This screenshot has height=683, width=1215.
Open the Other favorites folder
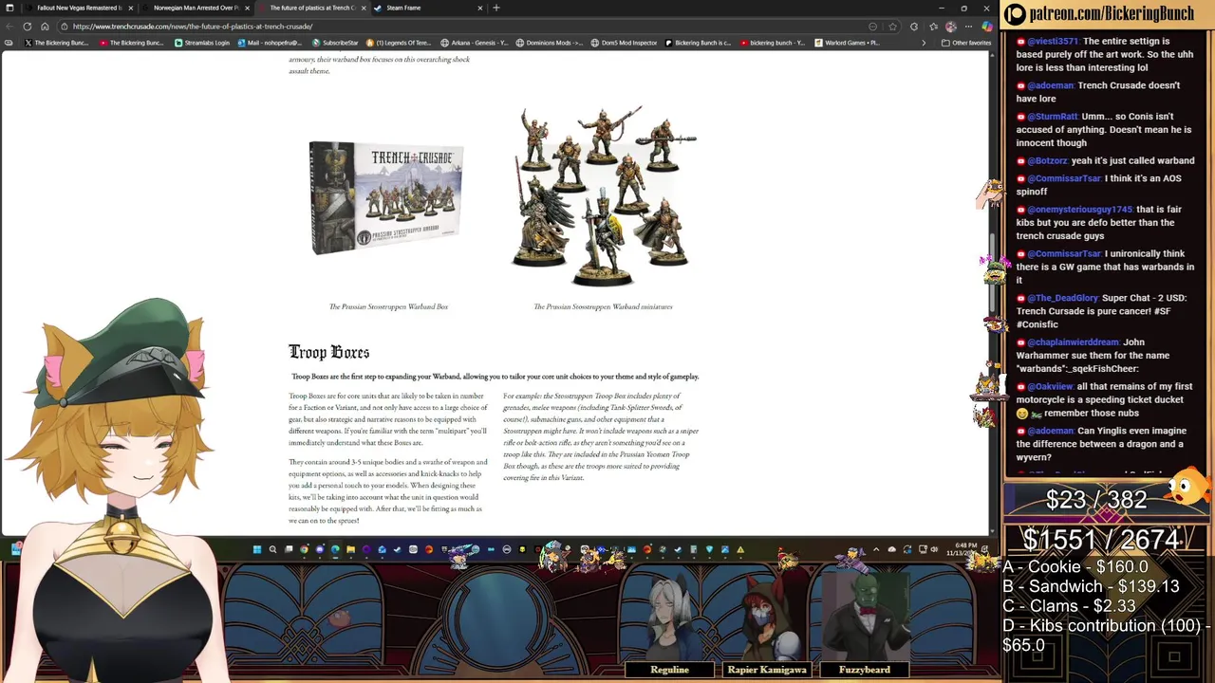click(x=967, y=43)
